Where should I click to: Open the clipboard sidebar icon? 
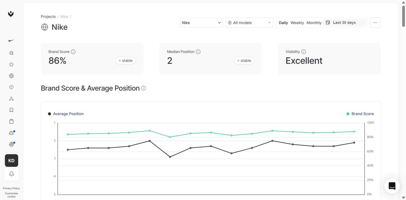pyautogui.click(x=11, y=121)
